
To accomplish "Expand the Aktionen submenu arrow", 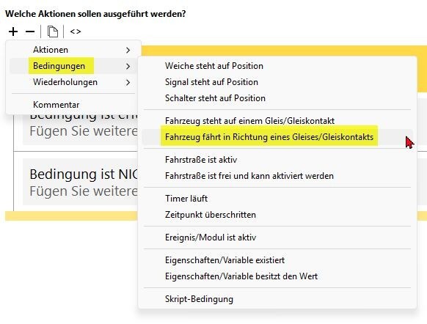I will [128, 50].
